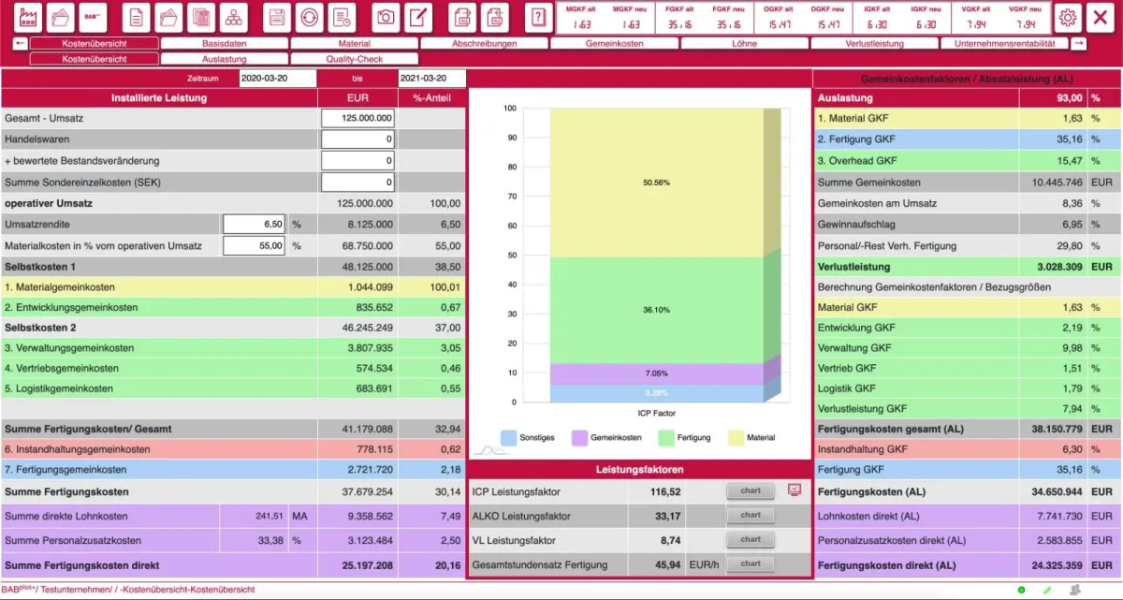Click the edit pencil note icon
The height and width of the screenshot is (600, 1123).
point(419,17)
